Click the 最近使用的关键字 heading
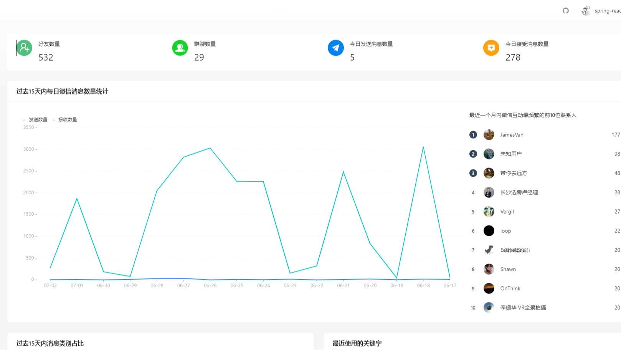Viewport: 621px width, 350px height. 357,343
